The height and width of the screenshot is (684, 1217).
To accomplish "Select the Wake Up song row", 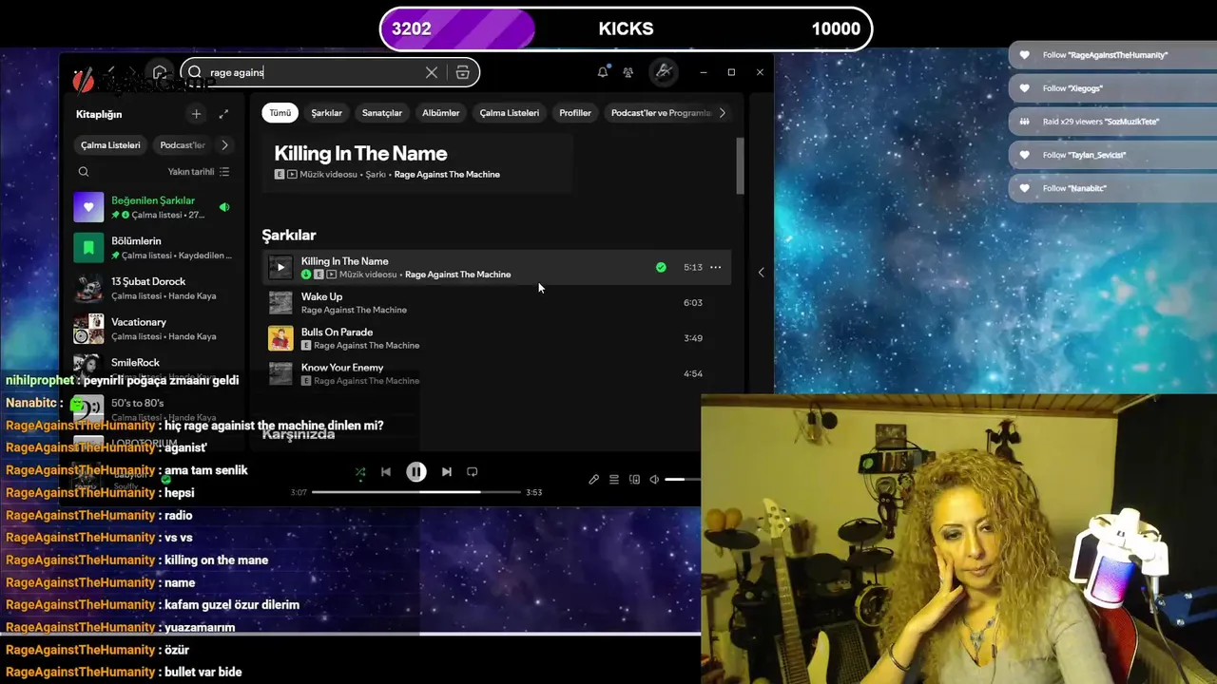I will click(x=494, y=303).
